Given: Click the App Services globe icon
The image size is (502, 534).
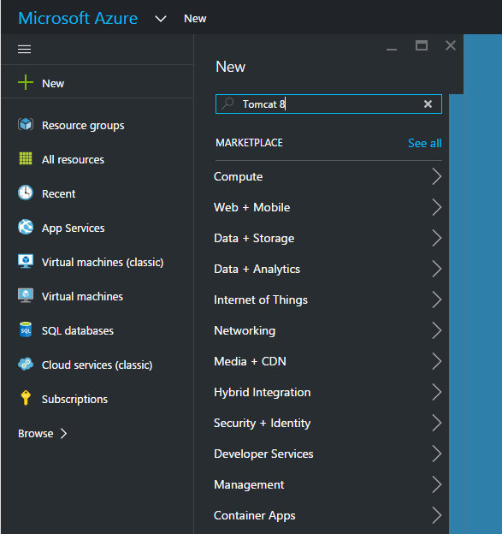Looking at the screenshot, I should [26, 227].
